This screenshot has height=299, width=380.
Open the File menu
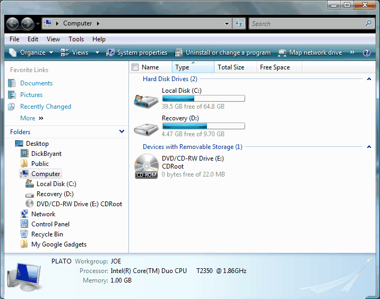14,39
